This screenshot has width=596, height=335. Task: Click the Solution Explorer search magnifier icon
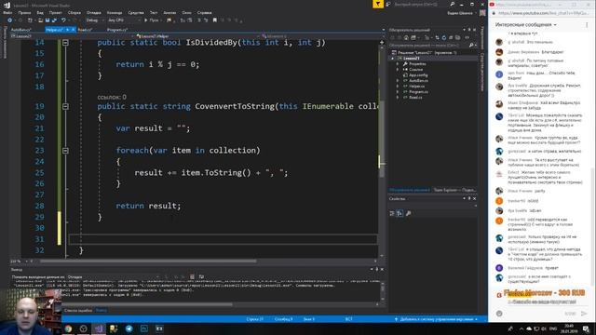[x=471, y=46]
